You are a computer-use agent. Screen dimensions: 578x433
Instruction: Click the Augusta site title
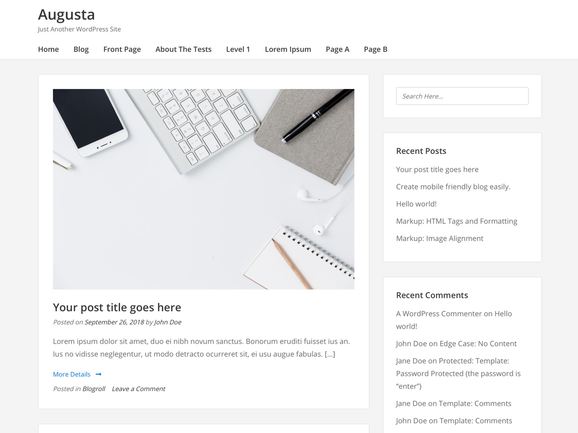(x=66, y=14)
